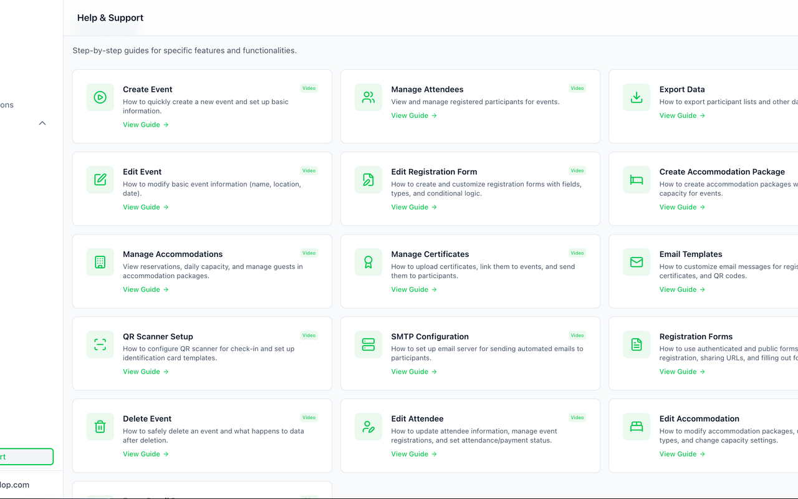Click the Delete Event trash icon
Viewport: 798px width, 499px height.
(100, 427)
